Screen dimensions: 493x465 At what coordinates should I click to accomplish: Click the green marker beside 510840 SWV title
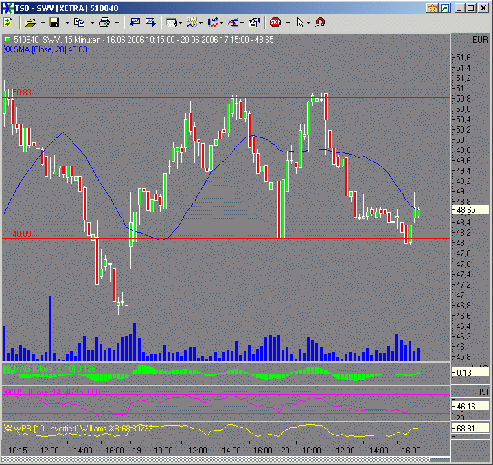click(x=8, y=39)
